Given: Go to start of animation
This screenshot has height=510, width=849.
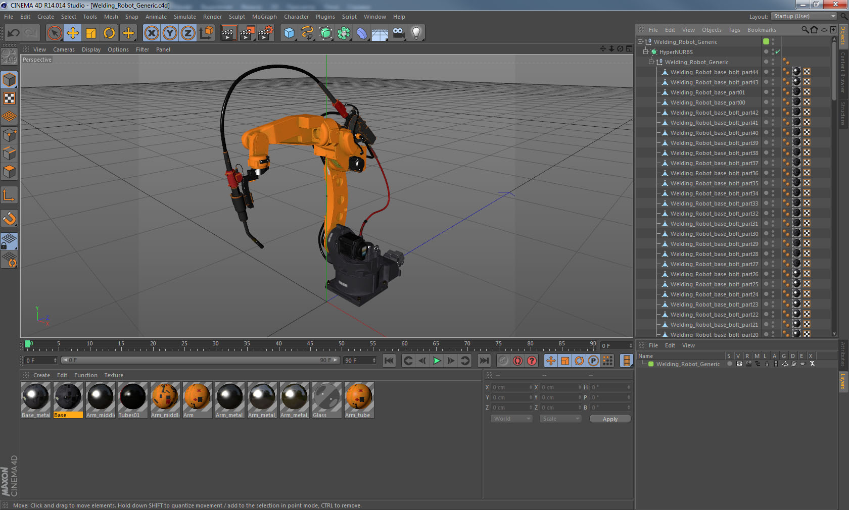Looking at the screenshot, I should point(389,361).
